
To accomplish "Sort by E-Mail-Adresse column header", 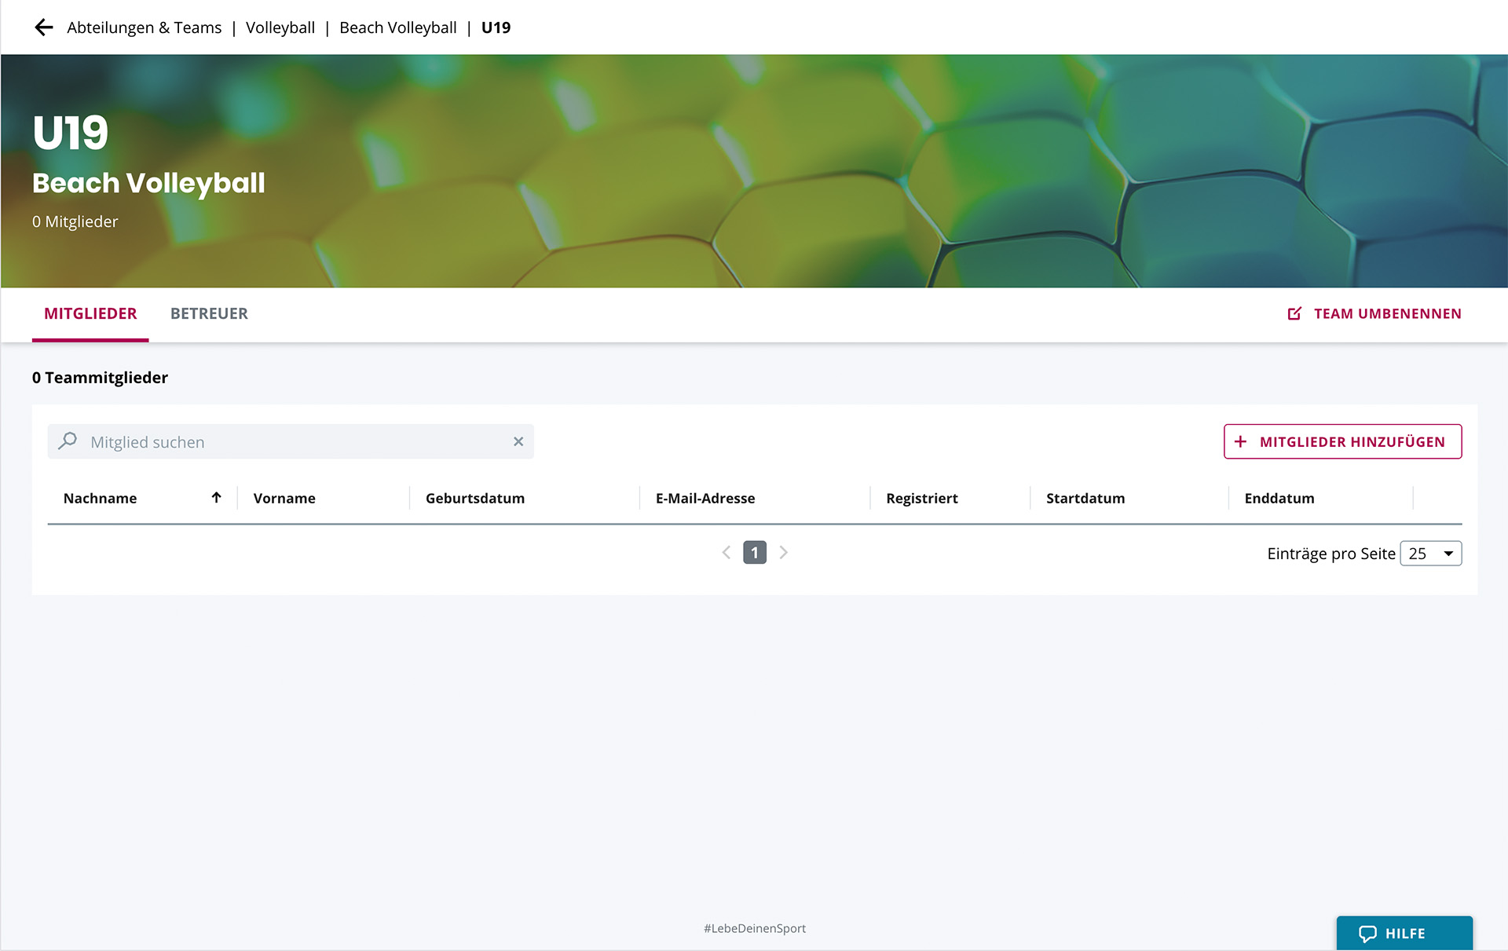I will 705,498.
